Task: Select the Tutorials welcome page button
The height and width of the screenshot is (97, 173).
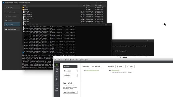Action: [x=70, y=75]
